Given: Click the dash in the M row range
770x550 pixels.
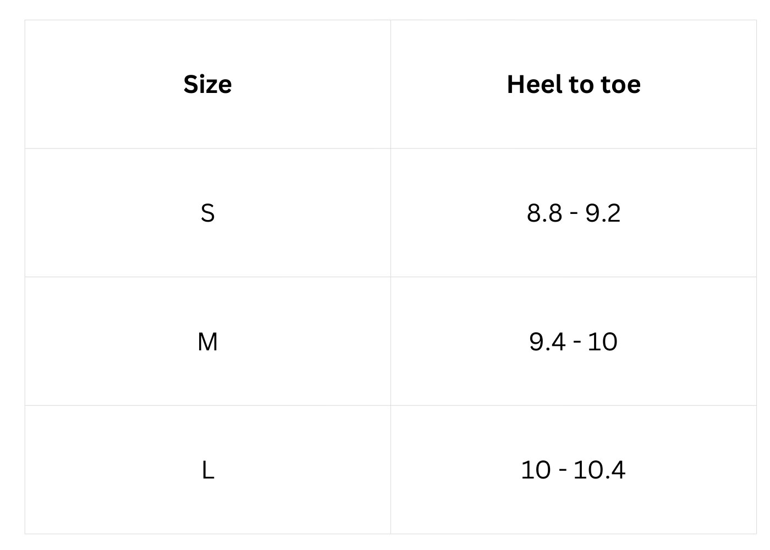Looking at the screenshot, I should pos(576,342).
